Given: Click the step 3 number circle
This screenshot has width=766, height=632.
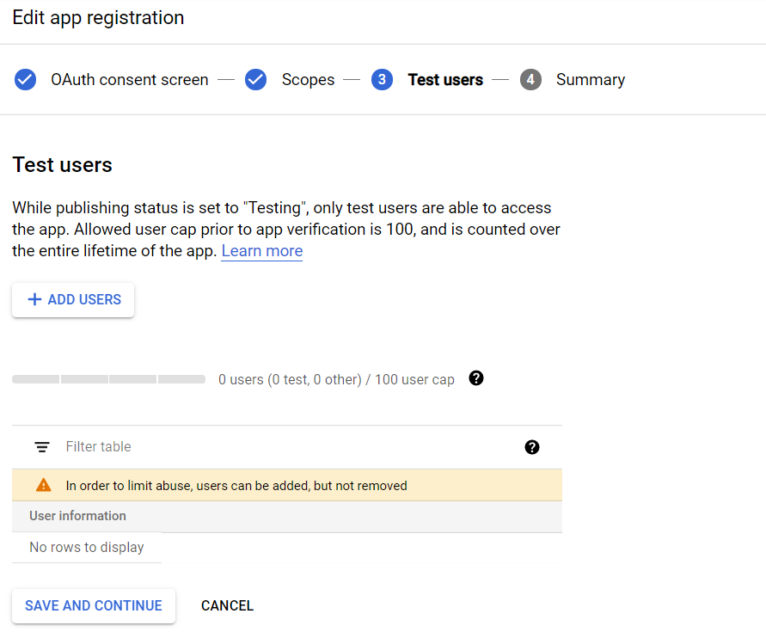Looking at the screenshot, I should 382,80.
